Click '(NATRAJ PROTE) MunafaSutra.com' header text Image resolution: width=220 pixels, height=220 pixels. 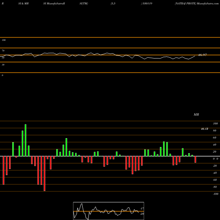tap(197, 4)
